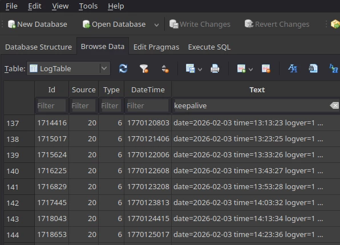Clear the keepalive filter text

[x=334, y=105]
